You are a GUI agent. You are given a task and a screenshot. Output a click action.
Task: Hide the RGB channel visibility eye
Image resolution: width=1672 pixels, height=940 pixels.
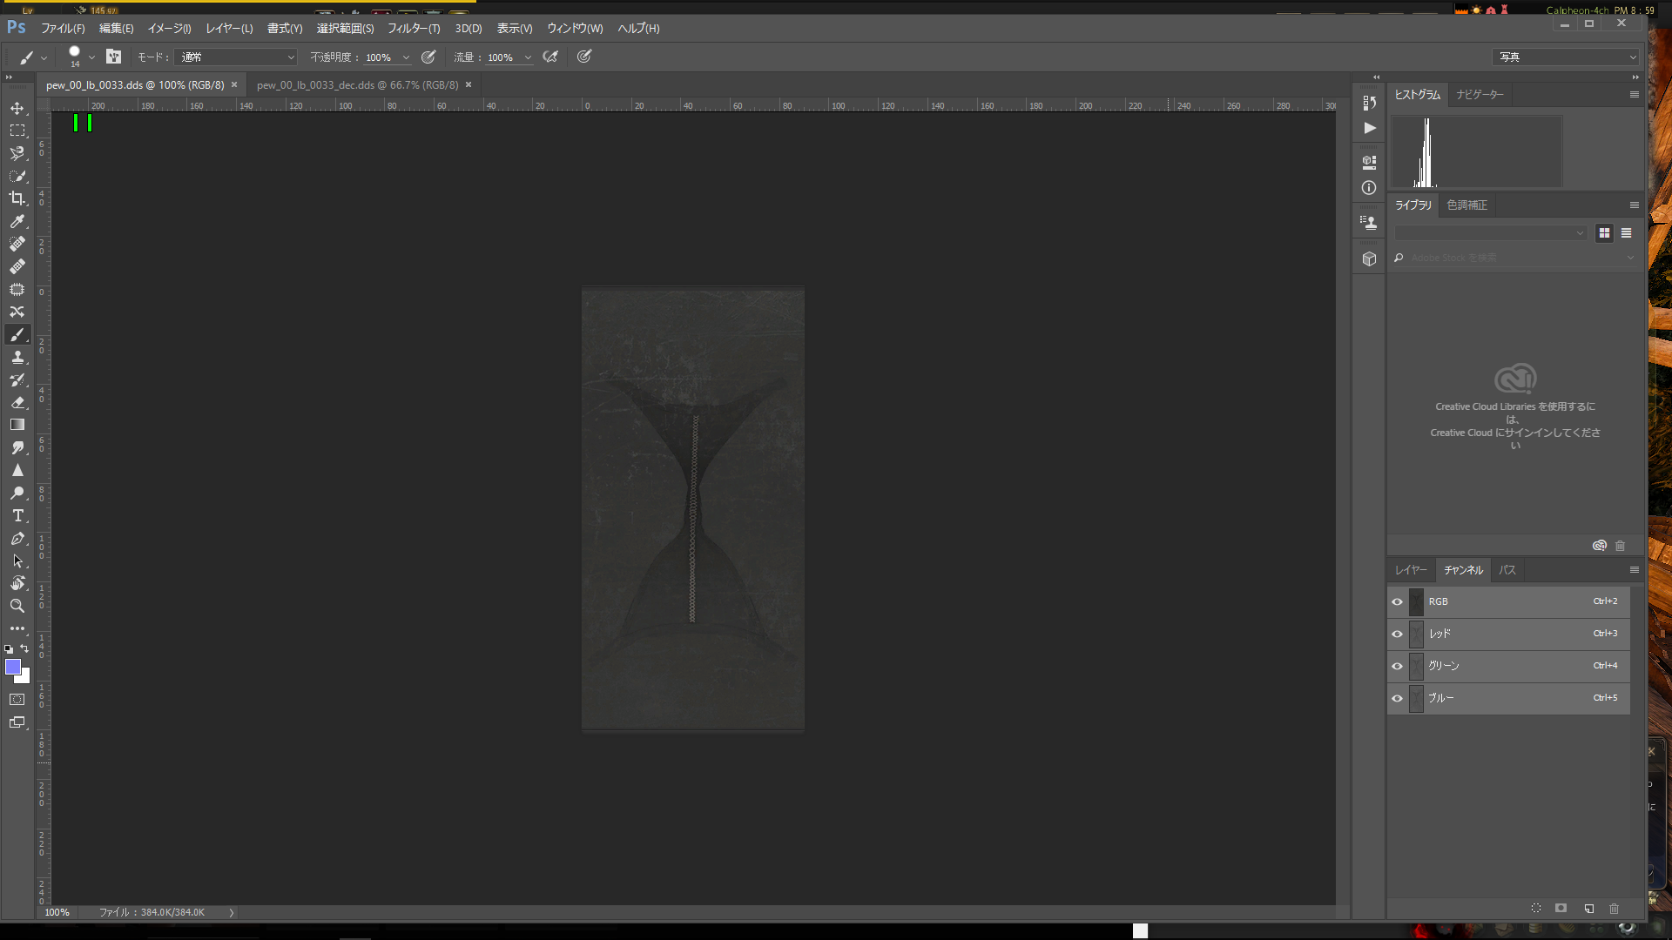[1397, 601]
